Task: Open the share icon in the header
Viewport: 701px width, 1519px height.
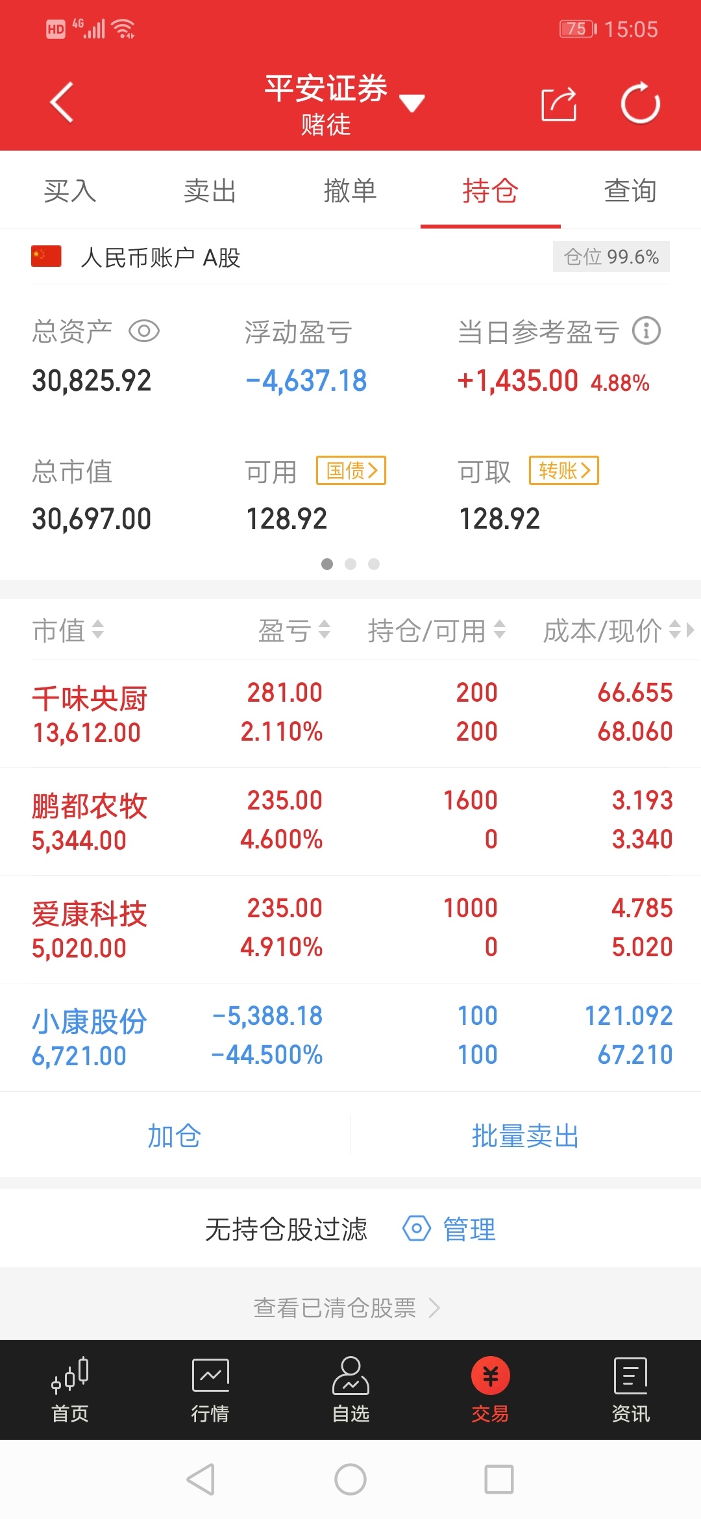Action: point(559,104)
